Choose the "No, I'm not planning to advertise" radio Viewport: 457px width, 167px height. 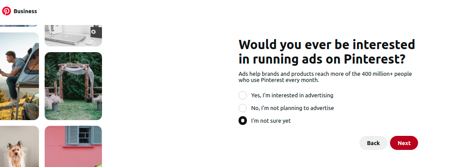(x=243, y=108)
